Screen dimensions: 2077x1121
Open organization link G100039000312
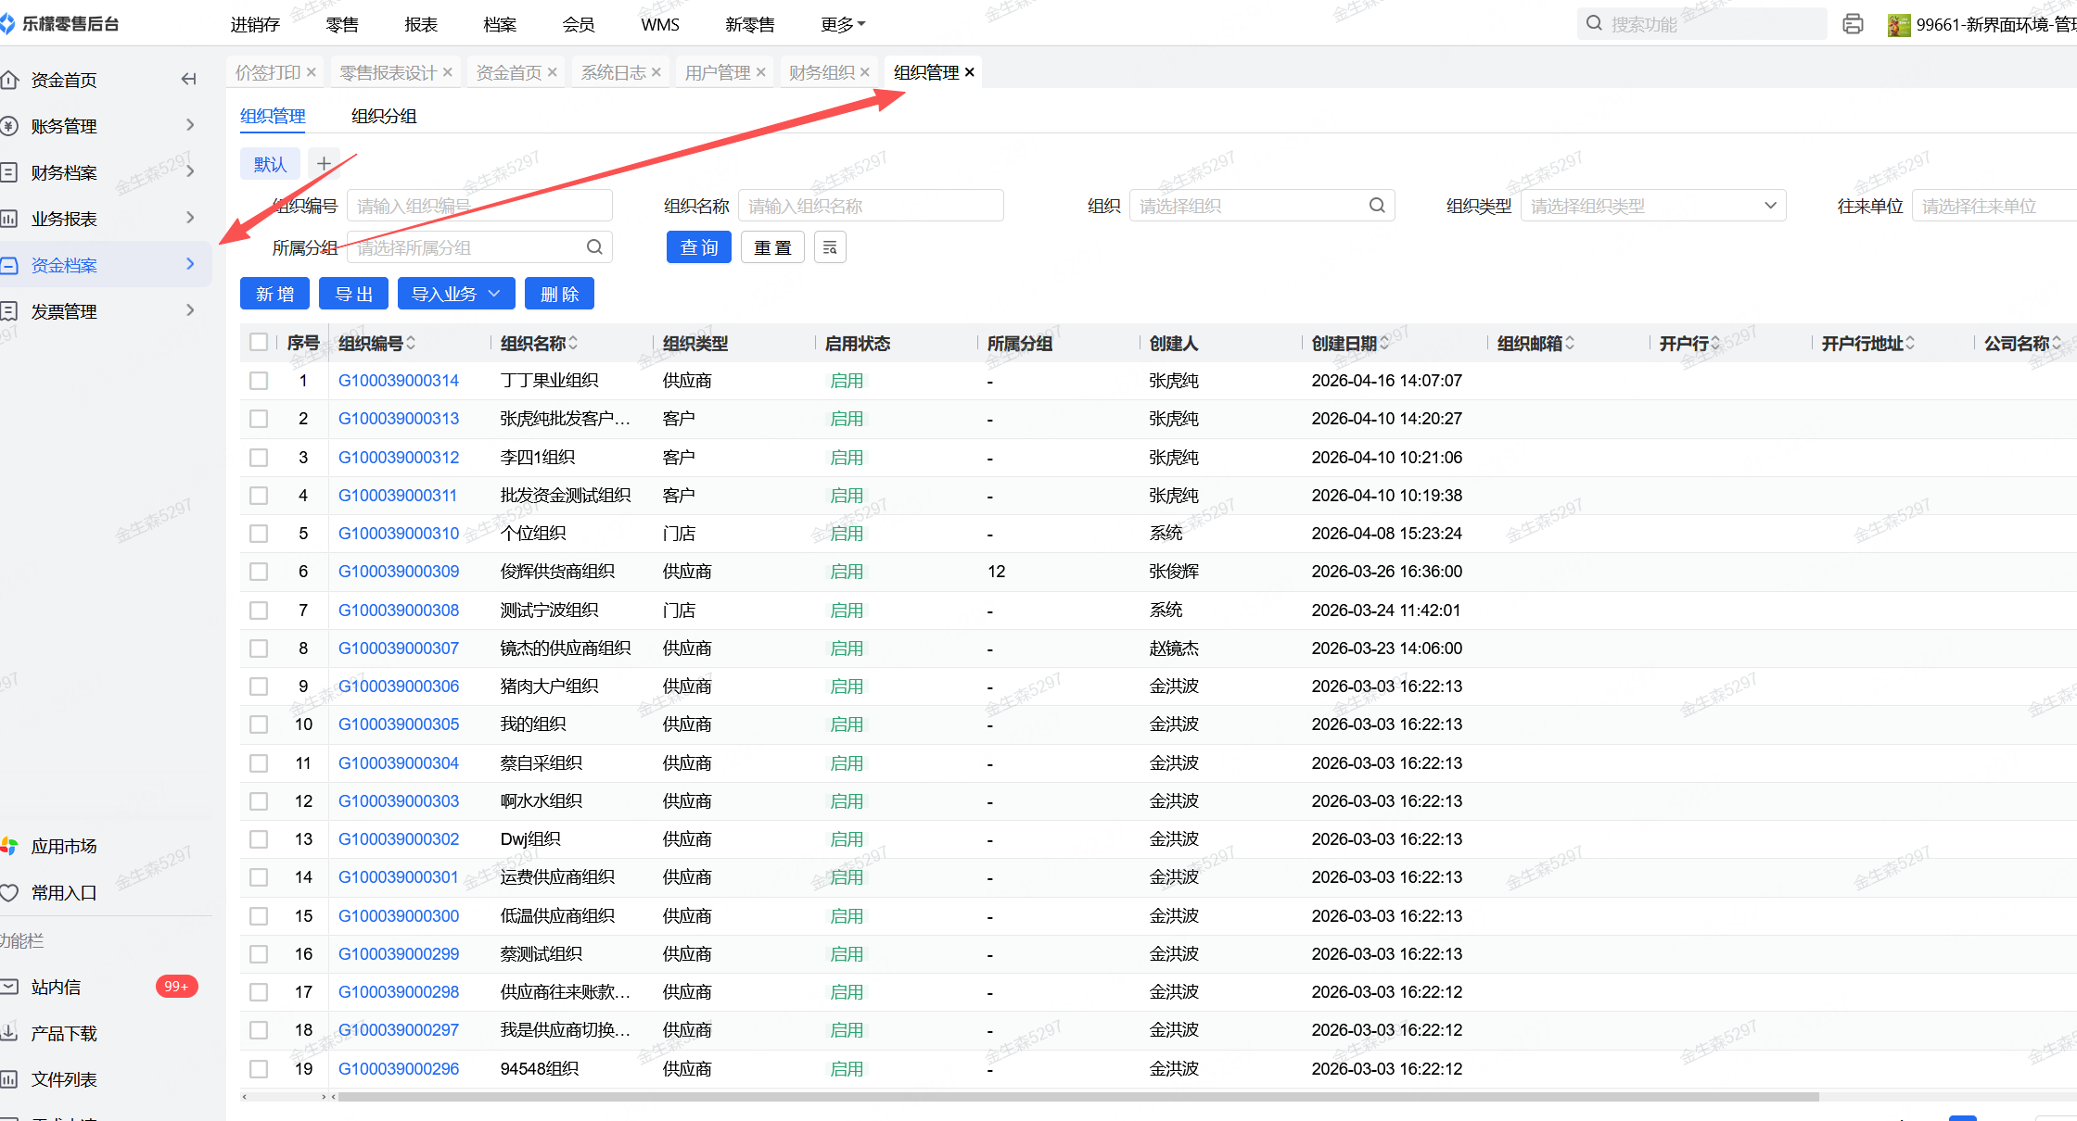(x=399, y=458)
